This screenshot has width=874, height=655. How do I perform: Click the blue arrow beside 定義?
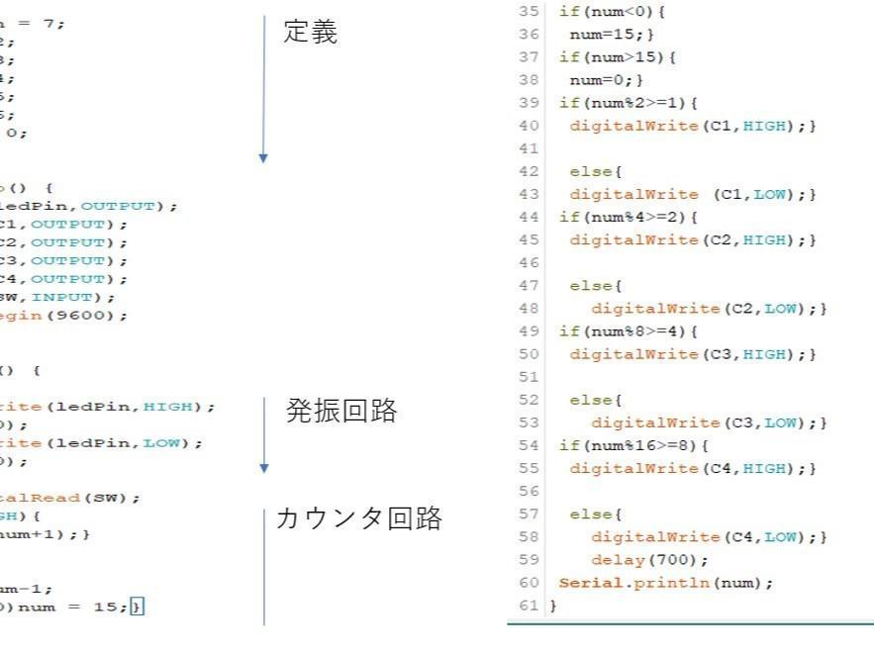[263, 89]
